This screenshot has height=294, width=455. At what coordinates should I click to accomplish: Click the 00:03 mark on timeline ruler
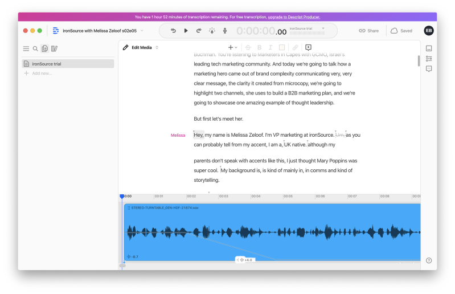tap(223, 196)
